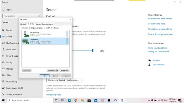The width and height of the screenshot is (184, 103).
Task: Open Bluetooth and other devices link
Action: (x=160, y=19)
